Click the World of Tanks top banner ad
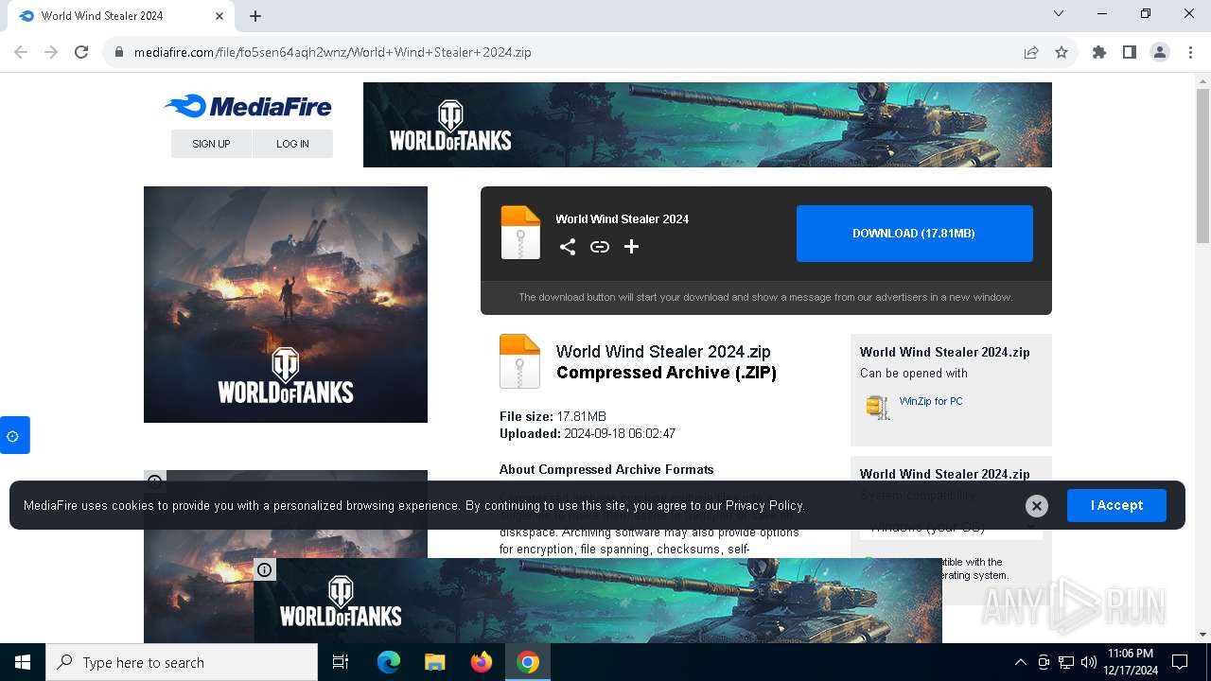This screenshot has height=681, width=1211. (708, 125)
